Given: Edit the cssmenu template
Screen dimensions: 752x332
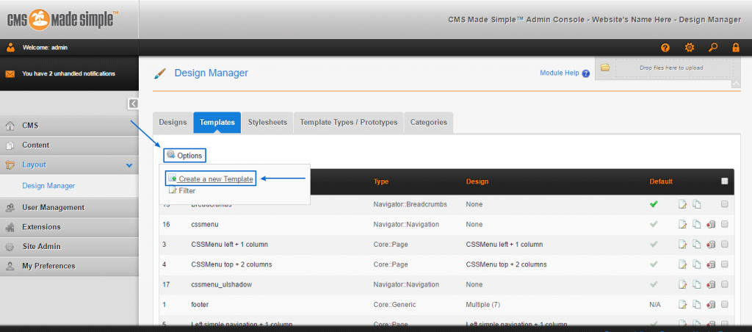Looking at the screenshot, I should click(682, 225).
